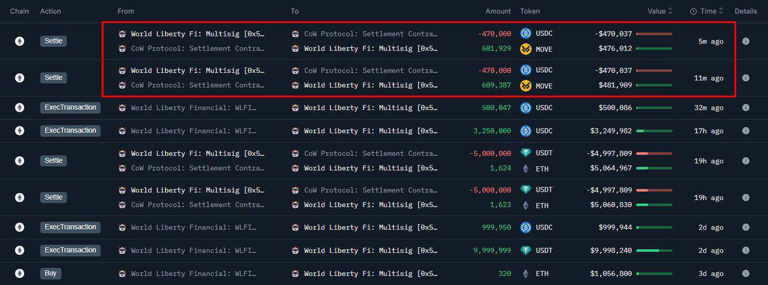The height and width of the screenshot is (285, 768).
Task: Click the USDC token icon next to 999,950
Action: (526, 227)
